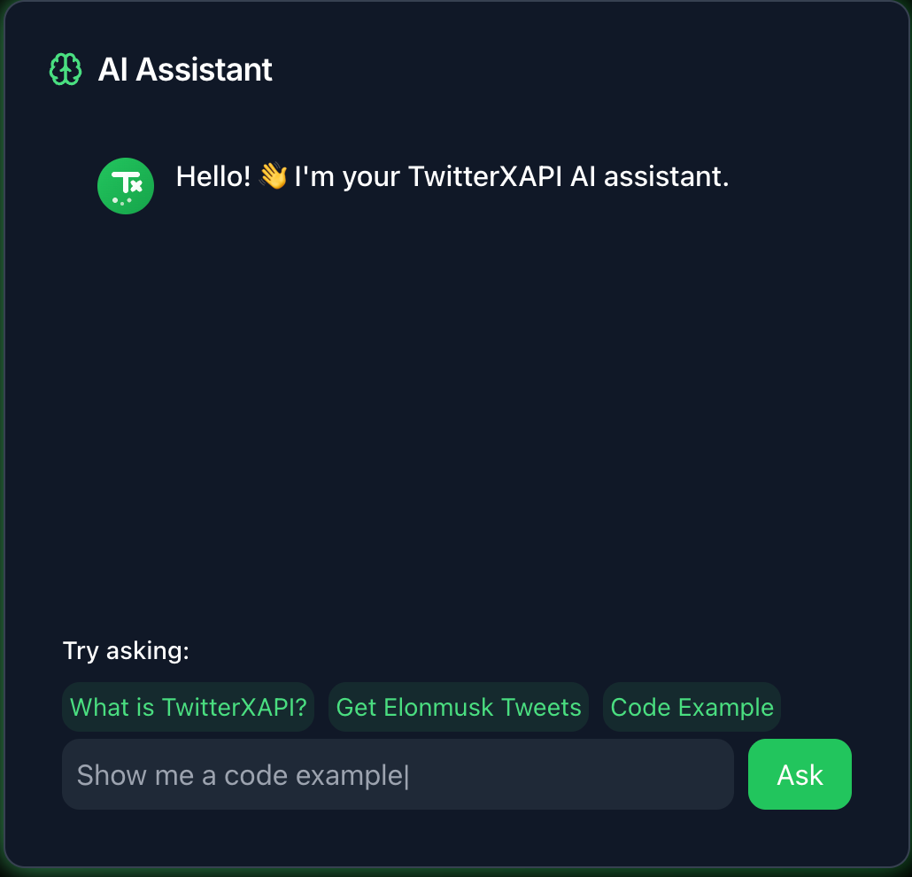Image resolution: width=912 pixels, height=877 pixels.
Task: Click the waving hand emoji
Action: coord(273,175)
